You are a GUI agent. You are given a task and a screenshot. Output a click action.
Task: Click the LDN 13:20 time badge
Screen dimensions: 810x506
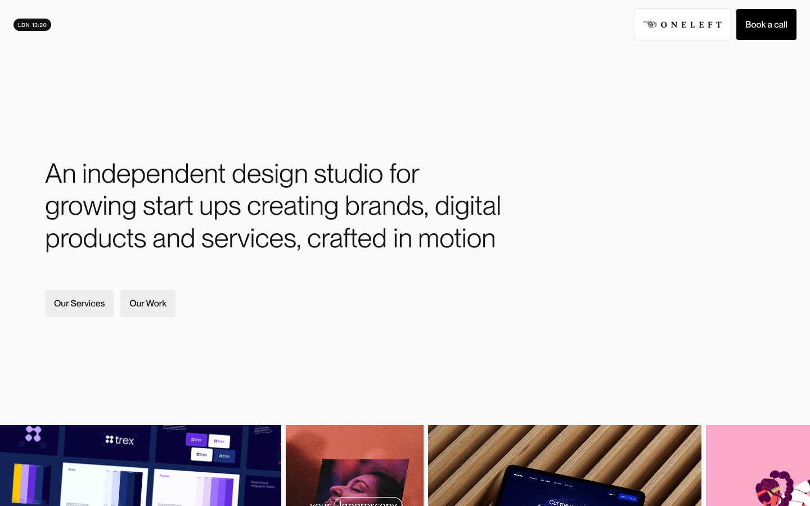tap(32, 25)
